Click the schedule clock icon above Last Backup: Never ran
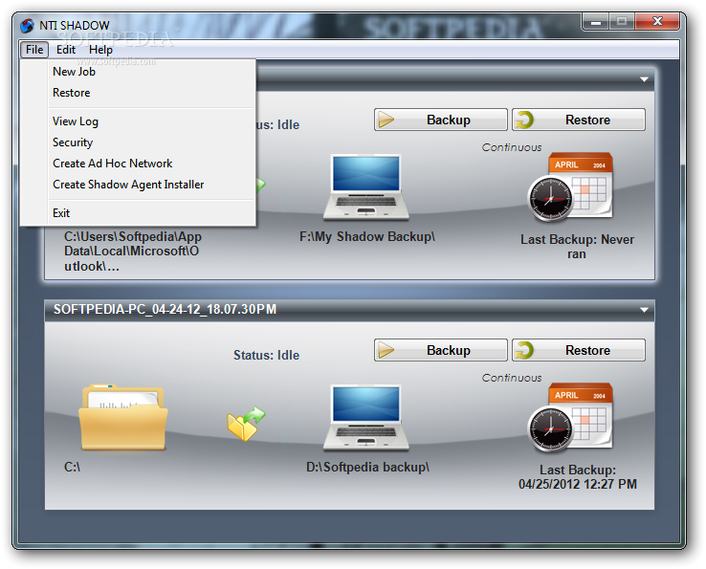This screenshot has width=706, height=569. click(x=550, y=199)
